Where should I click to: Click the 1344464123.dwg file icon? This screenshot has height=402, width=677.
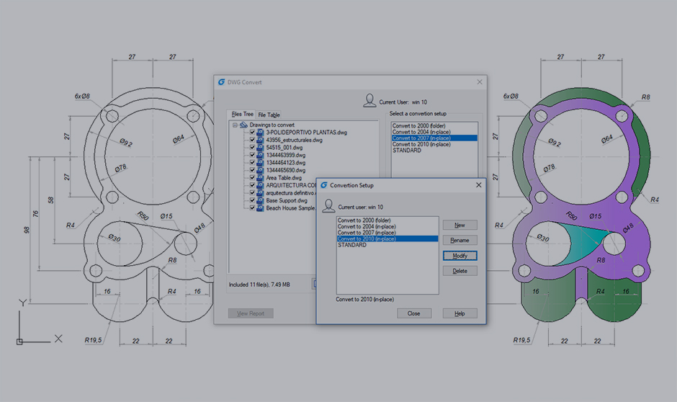[x=260, y=163]
